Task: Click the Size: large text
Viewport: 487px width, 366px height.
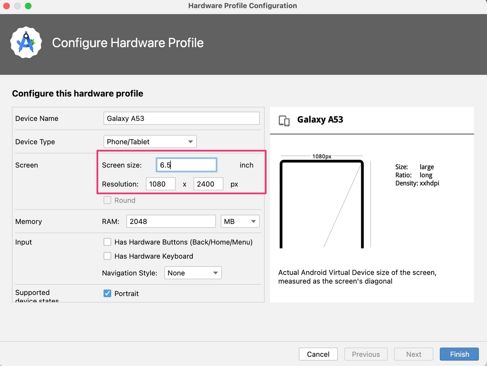Action: 414,167
